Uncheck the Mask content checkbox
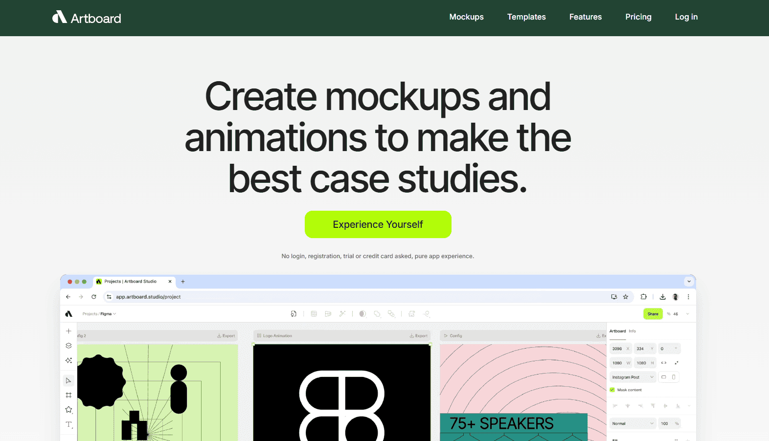Image resolution: width=769 pixels, height=441 pixels. (612, 390)
